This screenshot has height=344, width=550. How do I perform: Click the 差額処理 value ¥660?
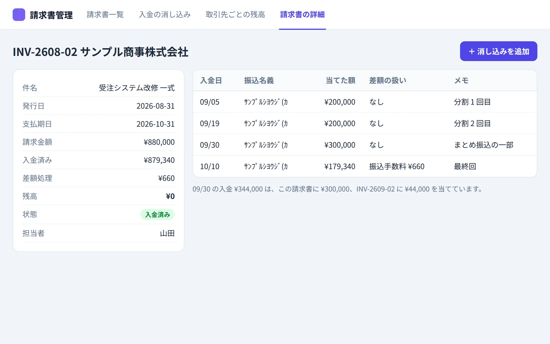(166, 178)
